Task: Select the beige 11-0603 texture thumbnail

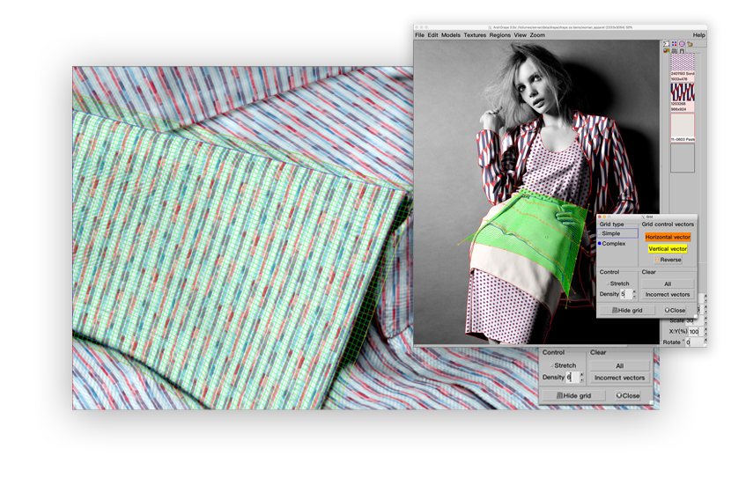Action: point(683,125)
